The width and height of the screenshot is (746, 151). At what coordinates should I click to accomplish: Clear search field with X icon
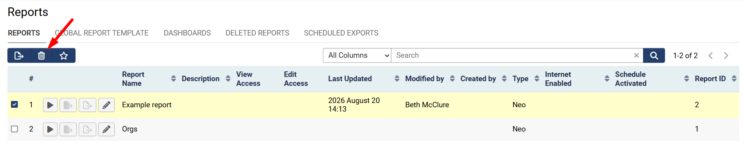point(636,55)
